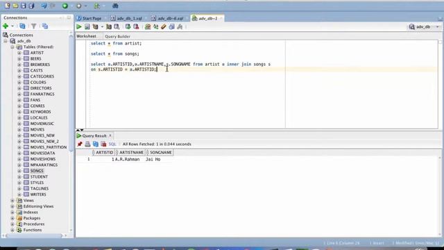Expand the Indexes node
This screenshot has width=444, height=250.
[12, 212]
